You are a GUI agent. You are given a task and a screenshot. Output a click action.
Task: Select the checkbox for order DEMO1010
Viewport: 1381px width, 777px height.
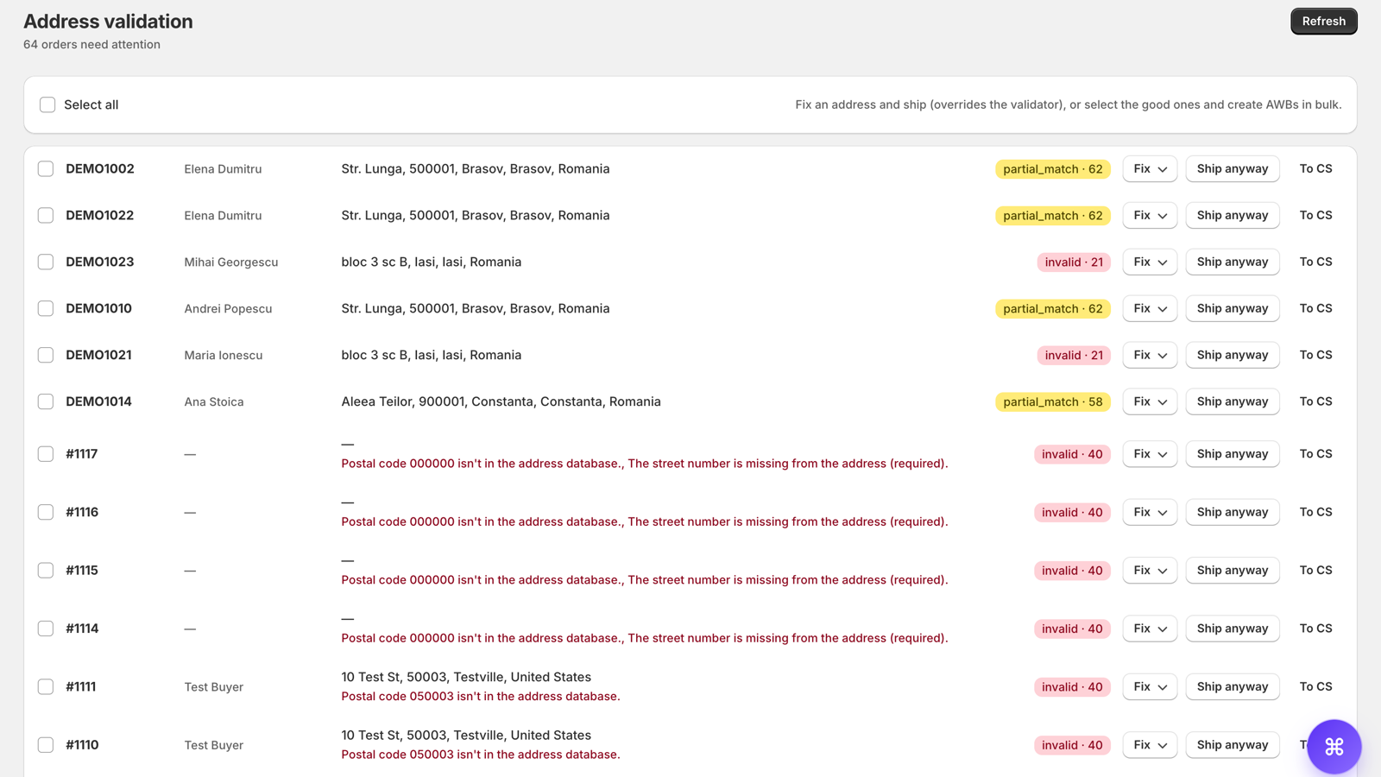pos(46,309)
